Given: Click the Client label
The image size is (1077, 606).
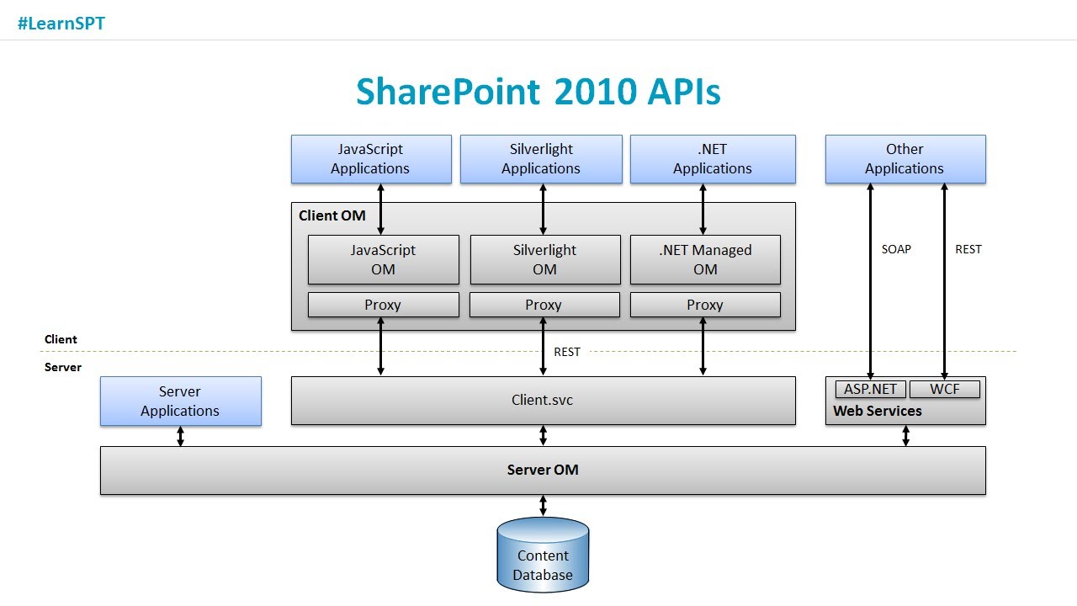Looking at the screenshot, I should [61, 339].
